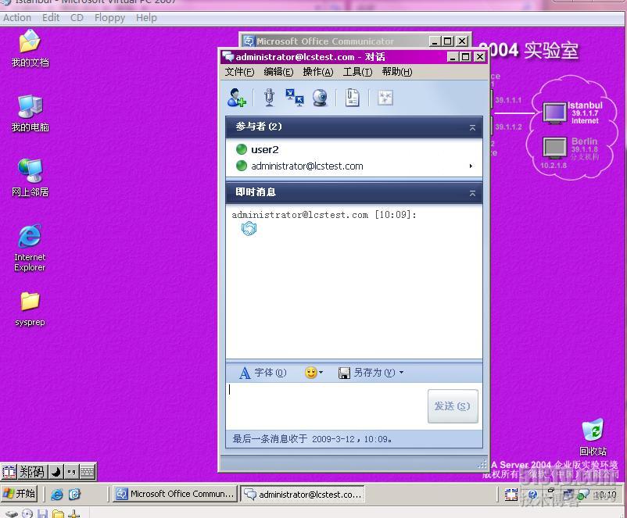This screenshot has height=518, width=627.
Task: Click the Virtual PC shared folder status icon
Action: (x=59, y=513)
